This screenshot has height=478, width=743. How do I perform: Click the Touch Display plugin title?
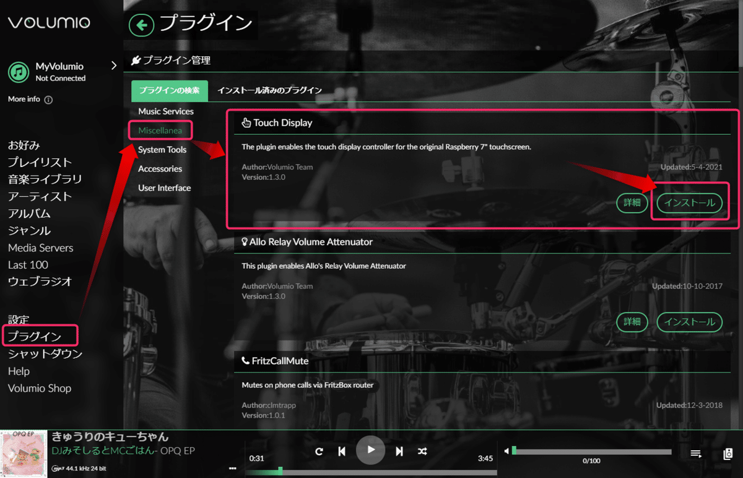coord(282,122)
